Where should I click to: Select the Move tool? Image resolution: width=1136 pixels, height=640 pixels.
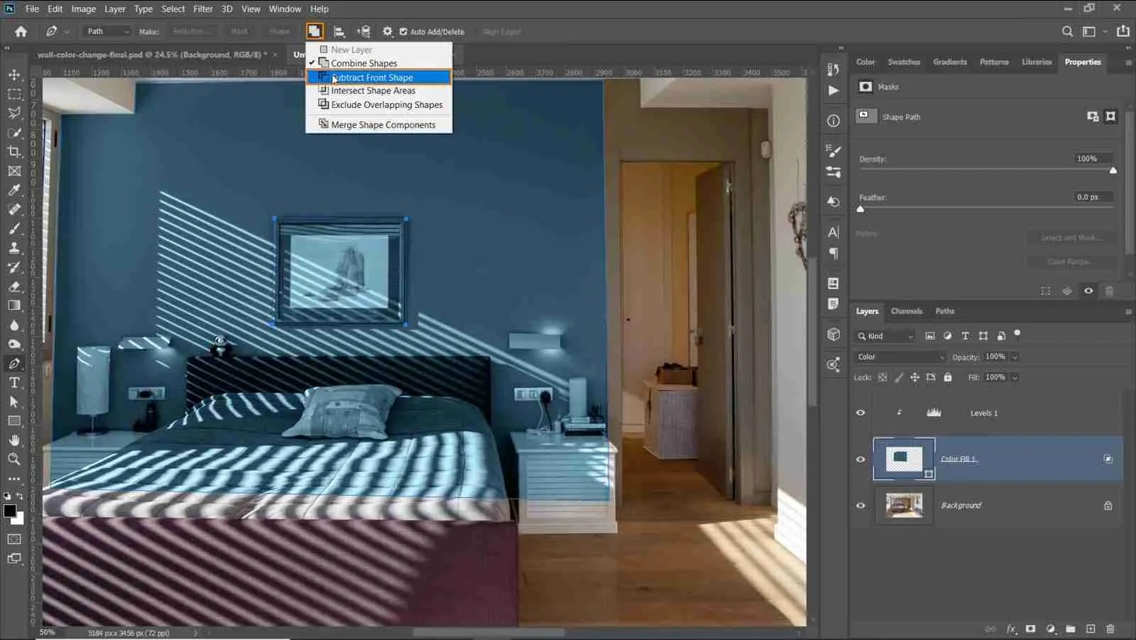tap(13, 74)
